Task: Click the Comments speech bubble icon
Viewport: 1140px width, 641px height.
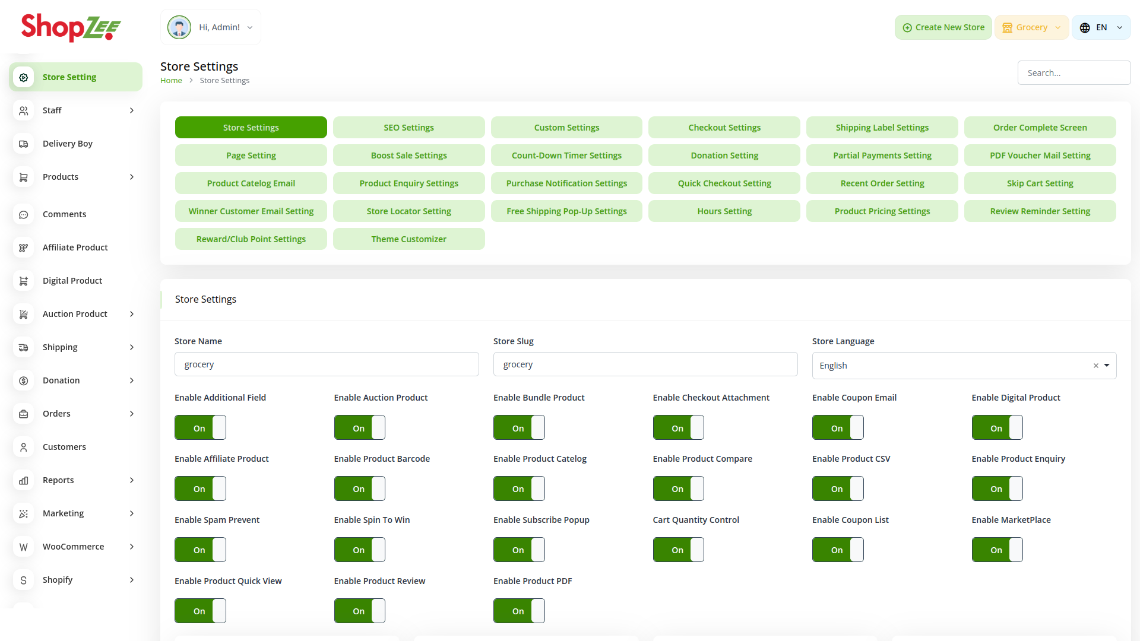Action: point(24,214)
